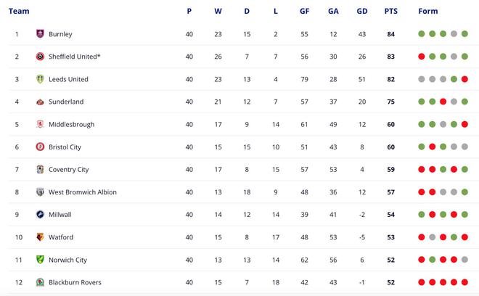Click the Millwall club crest
The image size is (479, 296).
[40, 215]
